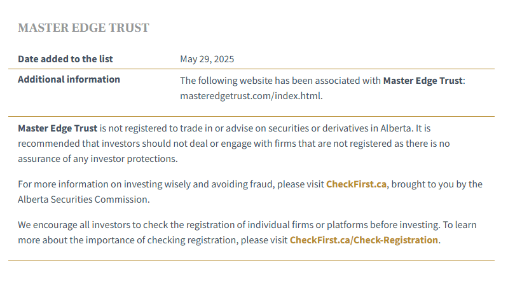The width and height of the screenshot is (515, 284).
Task: Click the MASTER EDGE TRUST heading
Action: [x=83, y=27]
